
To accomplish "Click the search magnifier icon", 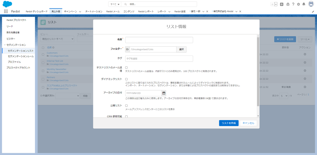I will pos(125,4).
